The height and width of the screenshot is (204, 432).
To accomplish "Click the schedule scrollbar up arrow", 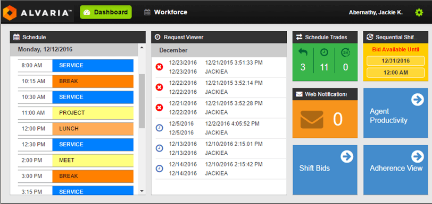I will coord(142,48).
